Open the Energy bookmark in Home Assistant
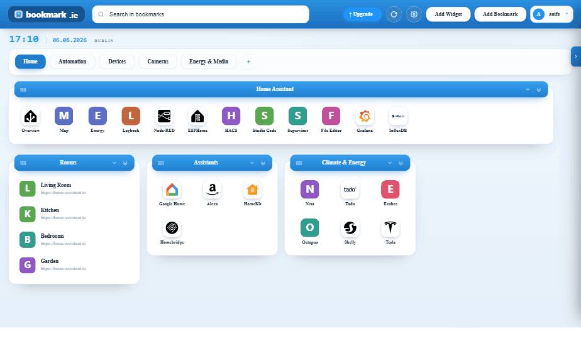This screenshot has width=581, height=339. point(97,116)
